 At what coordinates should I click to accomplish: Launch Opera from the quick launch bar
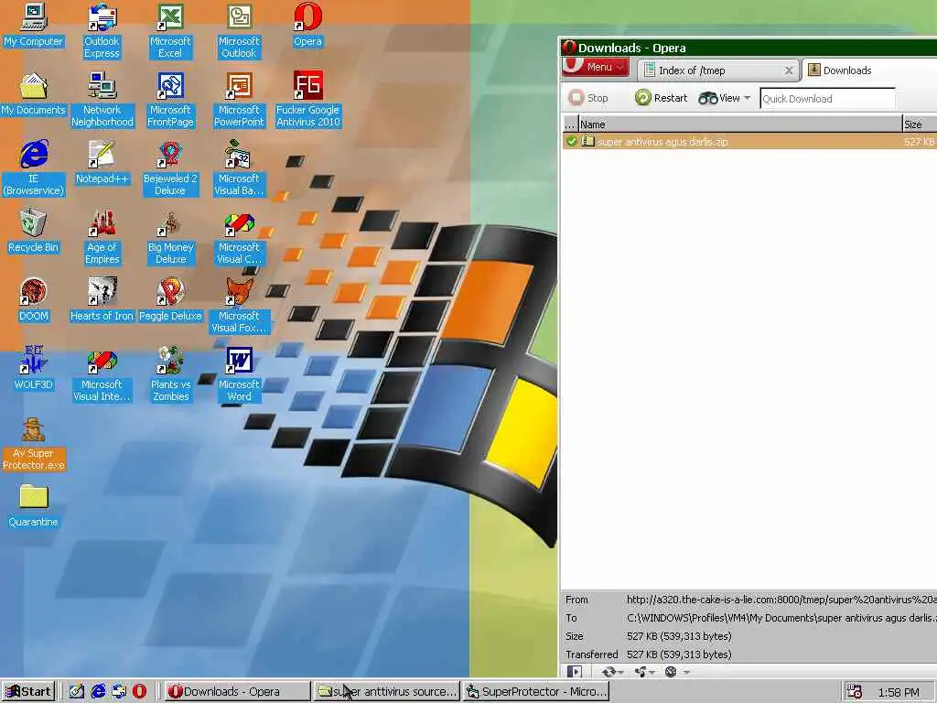tap(139, 692)
